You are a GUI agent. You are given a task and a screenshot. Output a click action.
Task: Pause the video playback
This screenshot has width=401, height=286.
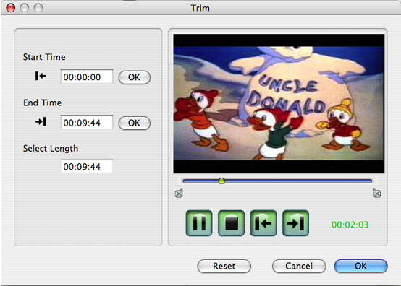click(x=199, y=223)
